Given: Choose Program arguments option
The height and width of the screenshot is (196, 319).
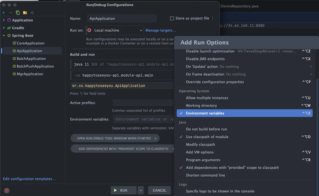Looking at the screenshot, I should click(245, 160).
